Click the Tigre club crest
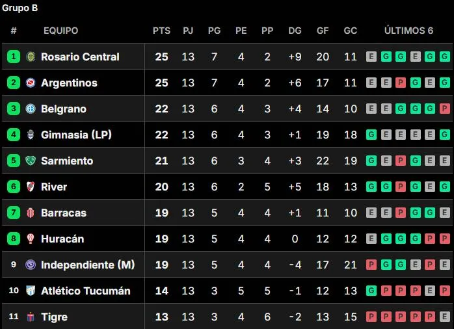Image resolution: width=454 pixels, height=329 pixels. pos(31,317)
